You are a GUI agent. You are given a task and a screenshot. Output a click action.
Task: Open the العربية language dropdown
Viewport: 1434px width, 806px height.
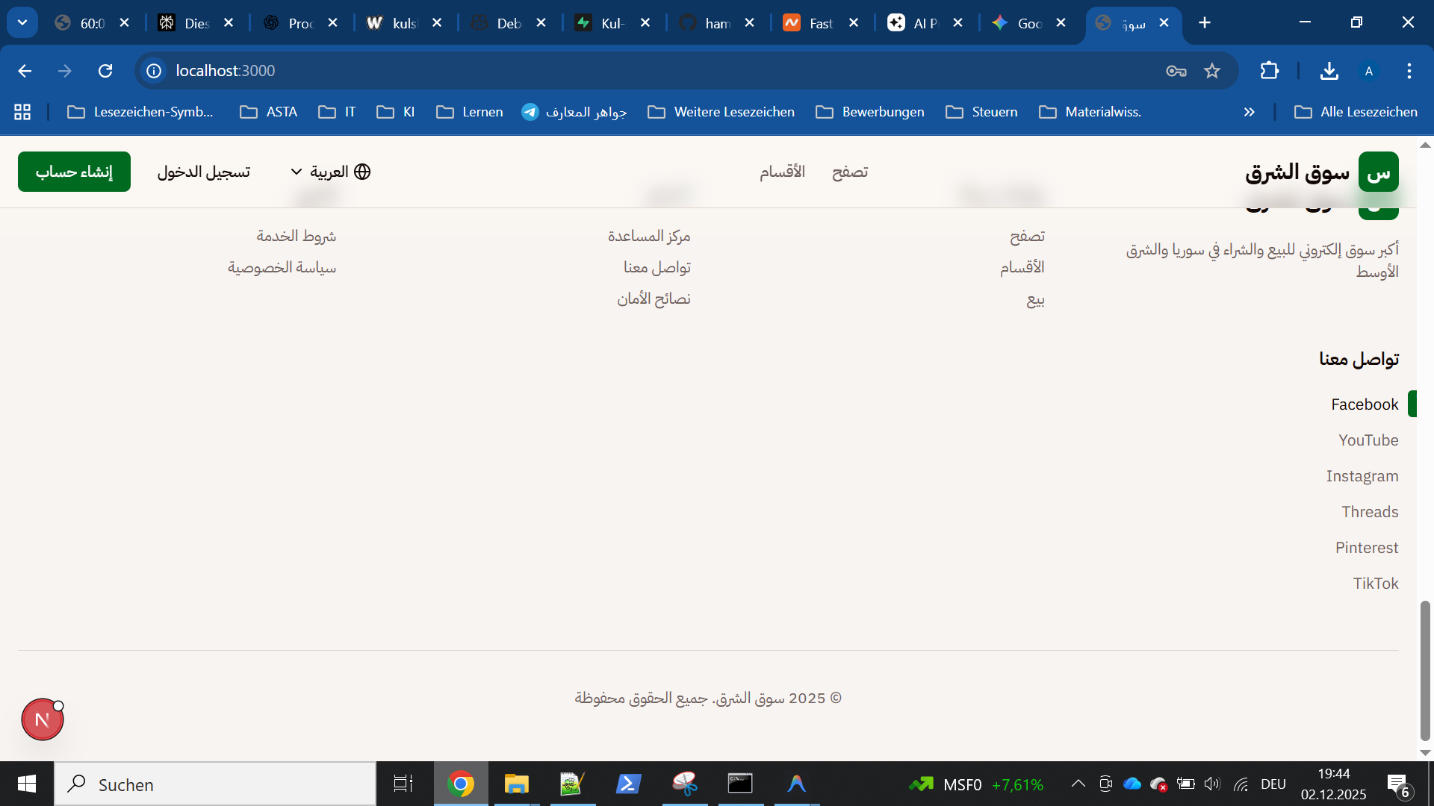click(329, 171)
